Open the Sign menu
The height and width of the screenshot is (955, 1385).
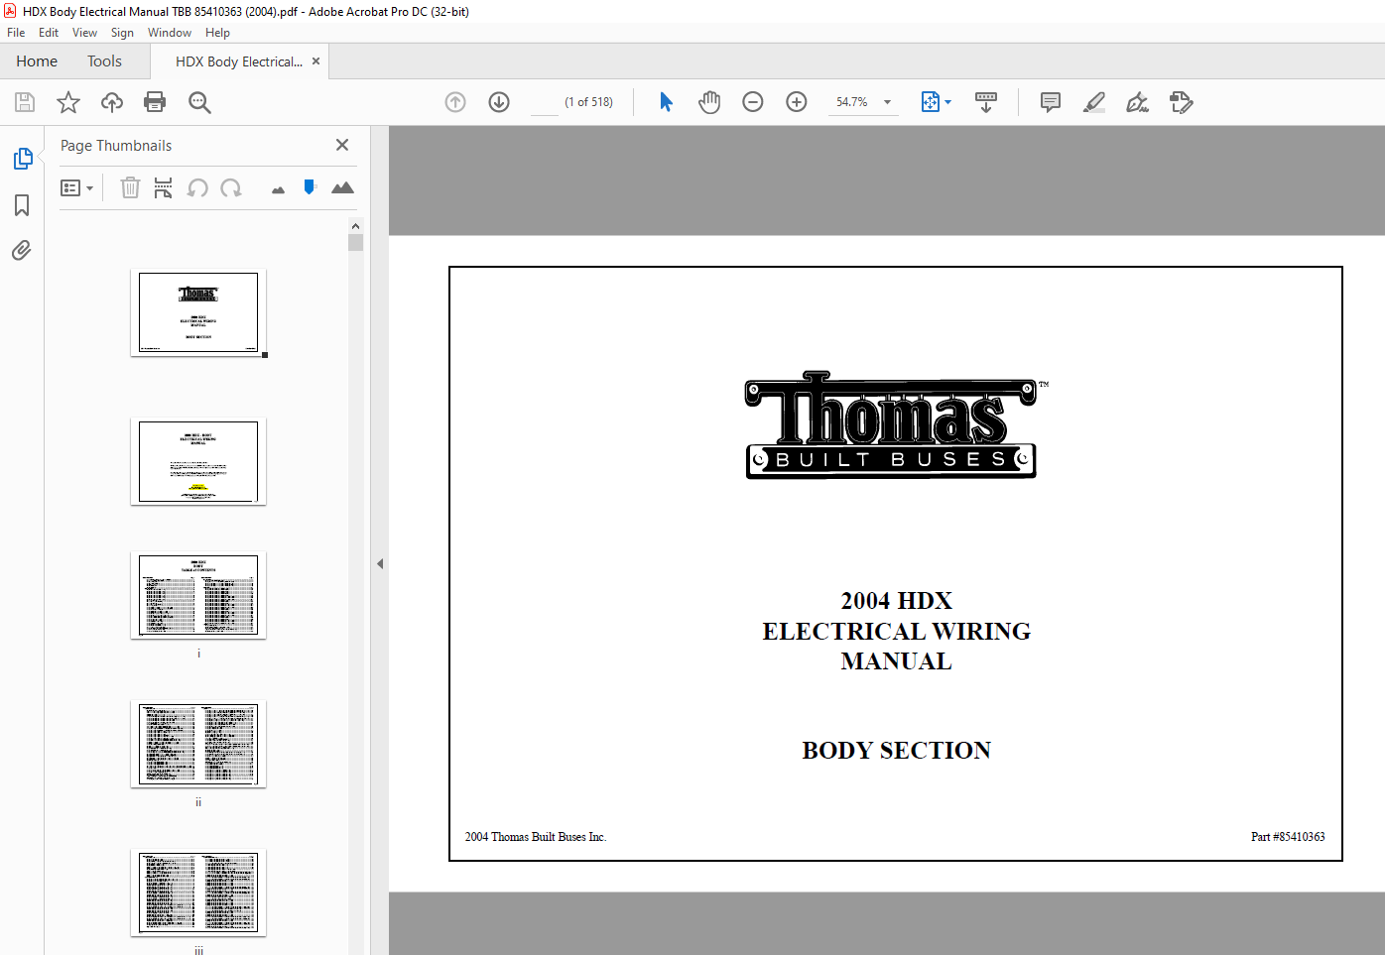pos(122,33)
